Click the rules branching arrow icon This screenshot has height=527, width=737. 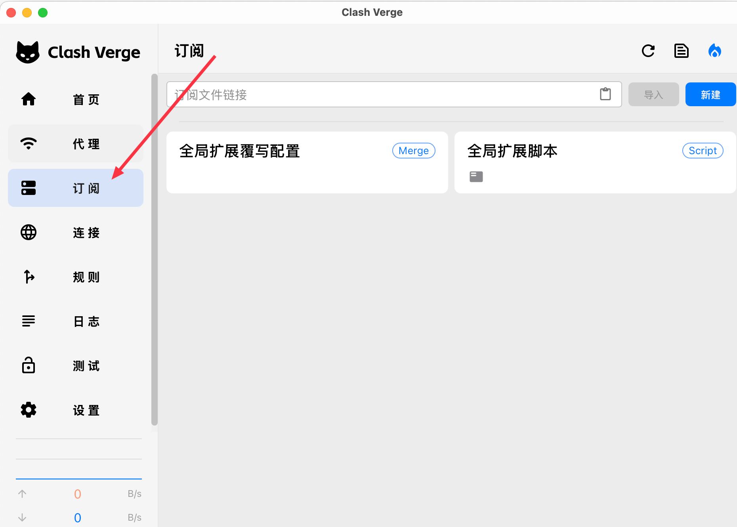[x=29, y=277]
